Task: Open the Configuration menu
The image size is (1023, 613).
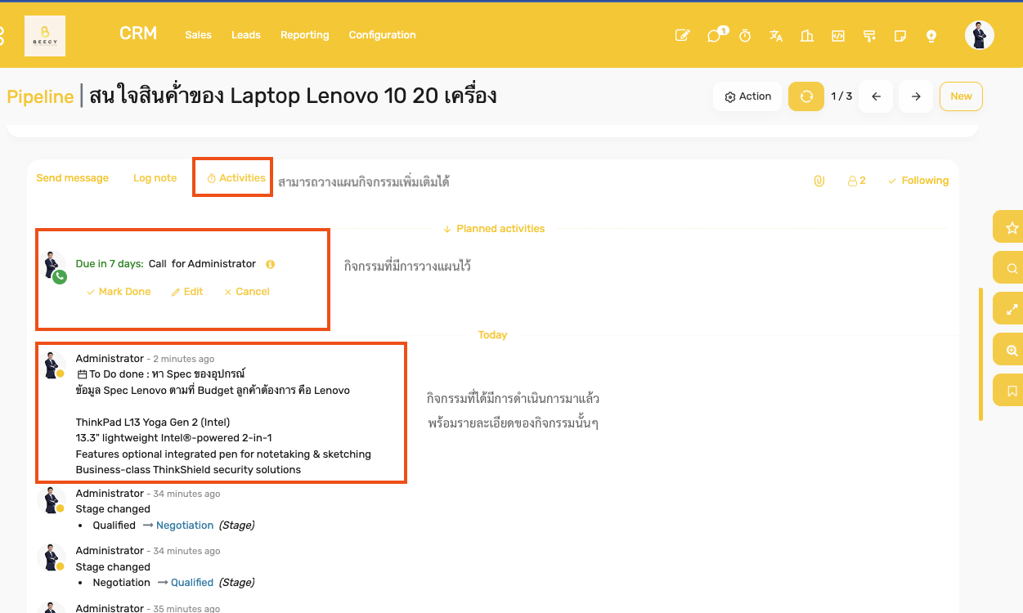Action: 382,35
